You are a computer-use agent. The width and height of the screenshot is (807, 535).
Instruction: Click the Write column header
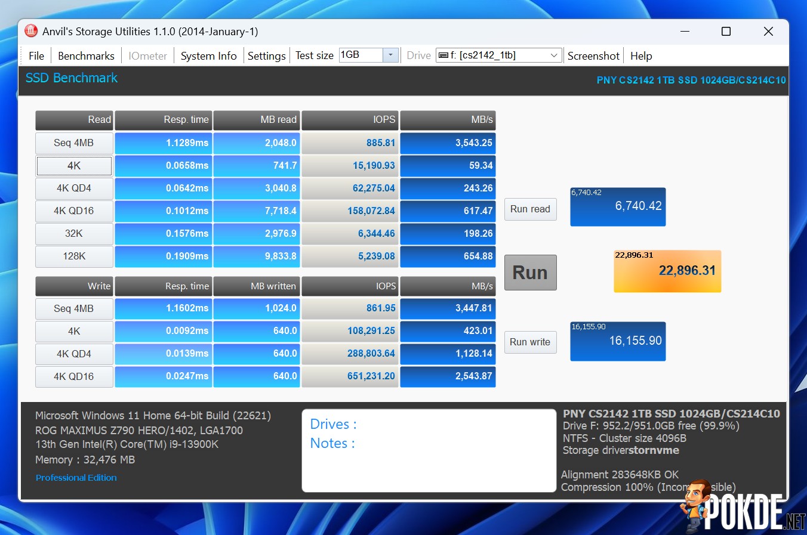coord(74,286)
